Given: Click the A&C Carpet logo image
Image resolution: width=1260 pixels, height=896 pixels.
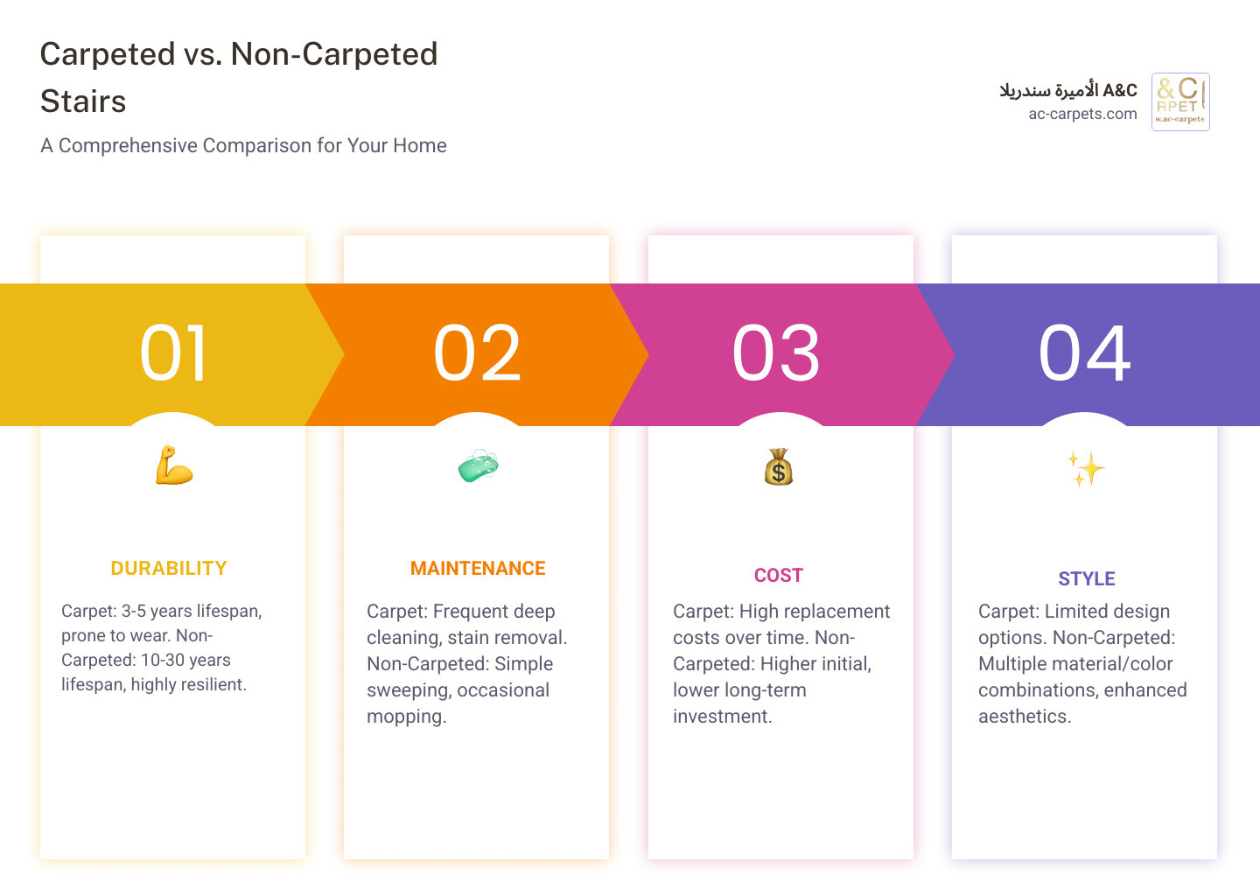Looking at the screenshot, I should 1180,101.
